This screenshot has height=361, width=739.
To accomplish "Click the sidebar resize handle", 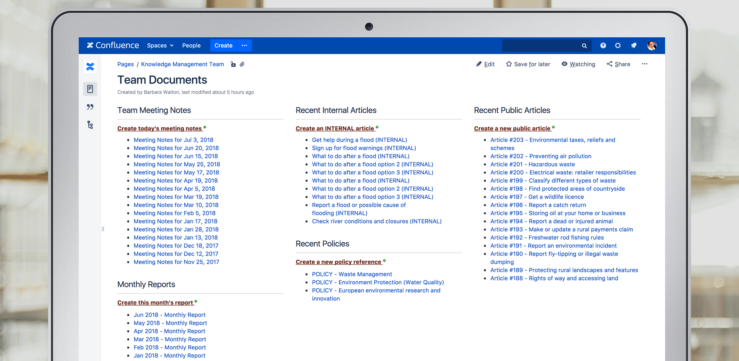I will click(103, 229).
